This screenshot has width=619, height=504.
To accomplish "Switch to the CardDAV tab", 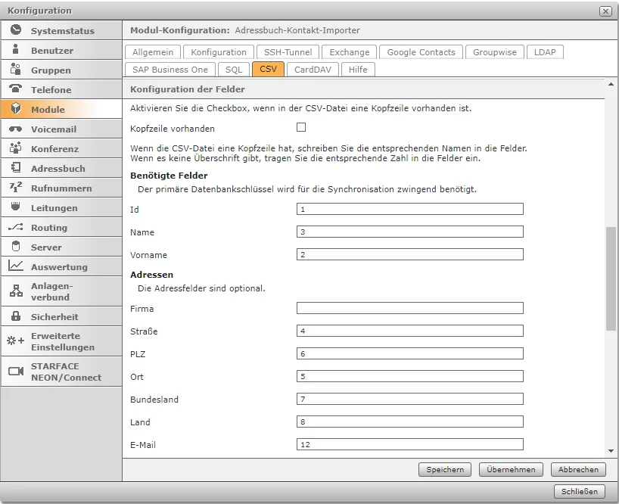I will (313, 70).
